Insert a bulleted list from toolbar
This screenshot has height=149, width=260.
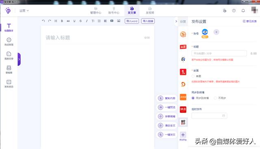(99, 21)
